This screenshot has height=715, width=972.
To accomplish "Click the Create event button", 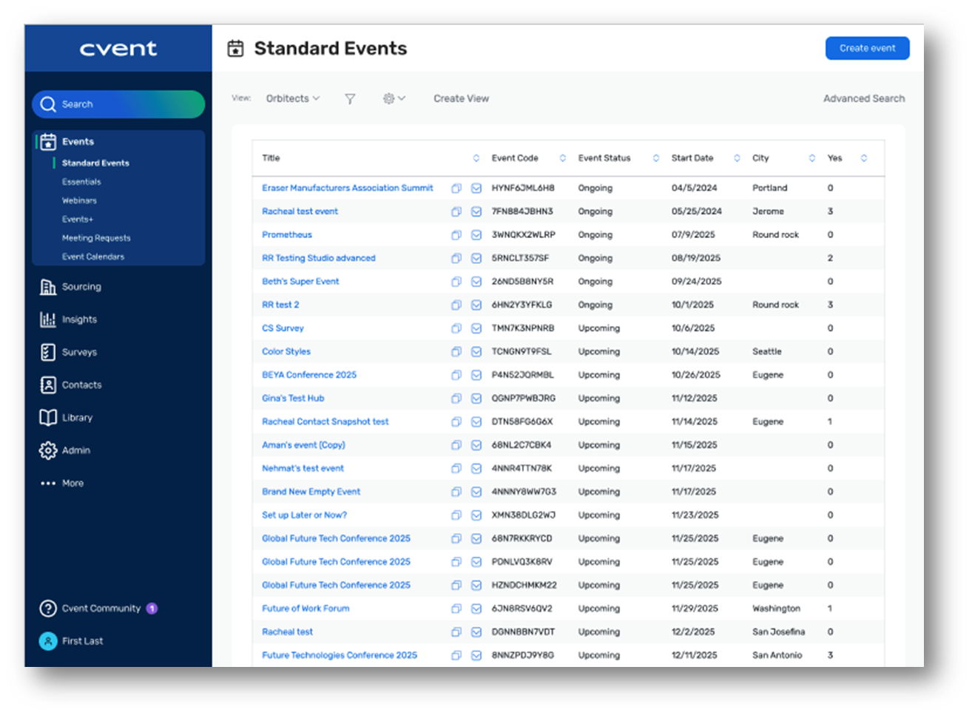I will click(x=867, y=48).
